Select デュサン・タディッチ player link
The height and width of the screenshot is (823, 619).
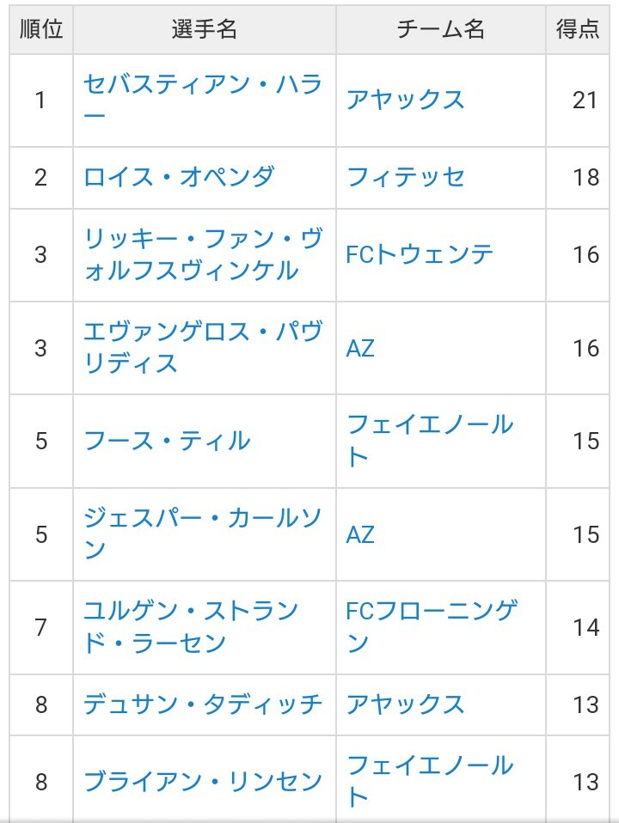[x=203, y=704]
